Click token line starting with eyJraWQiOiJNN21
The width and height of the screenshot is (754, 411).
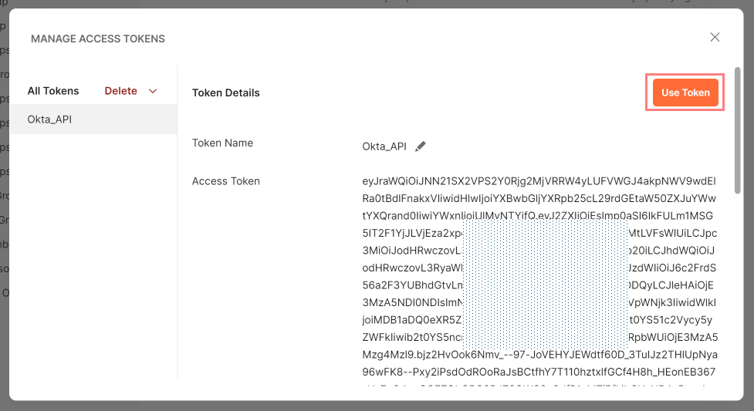tap(539, 182)
